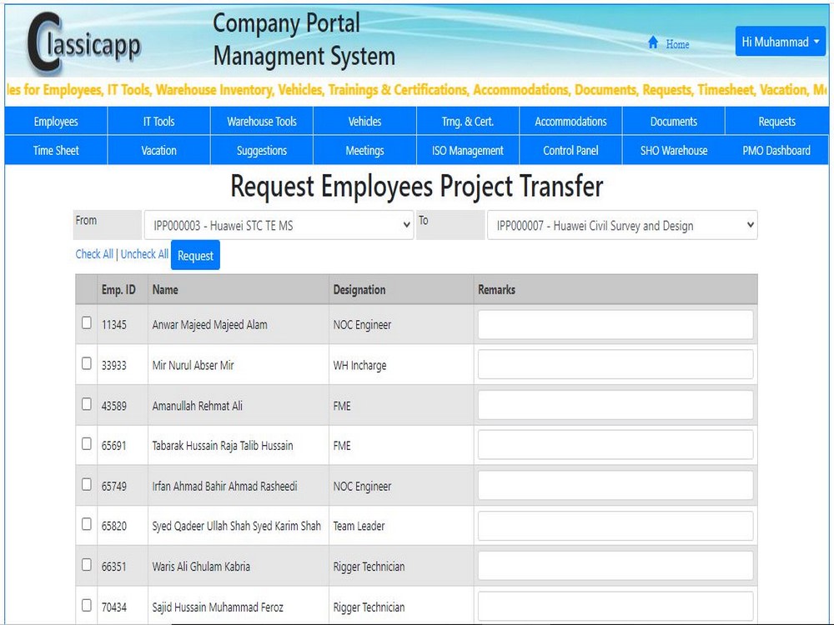
Task: Click the Home house icon
Action: [653, 42]
